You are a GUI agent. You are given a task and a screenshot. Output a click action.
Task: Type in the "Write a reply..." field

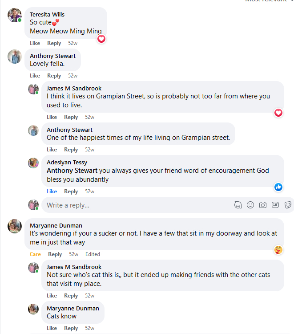133,205
